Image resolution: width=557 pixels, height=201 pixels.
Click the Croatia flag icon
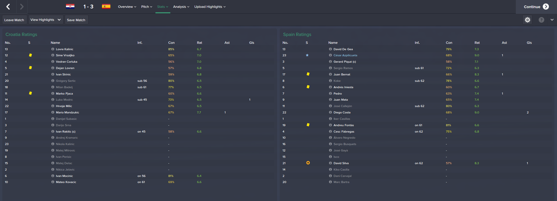(70, 6)
